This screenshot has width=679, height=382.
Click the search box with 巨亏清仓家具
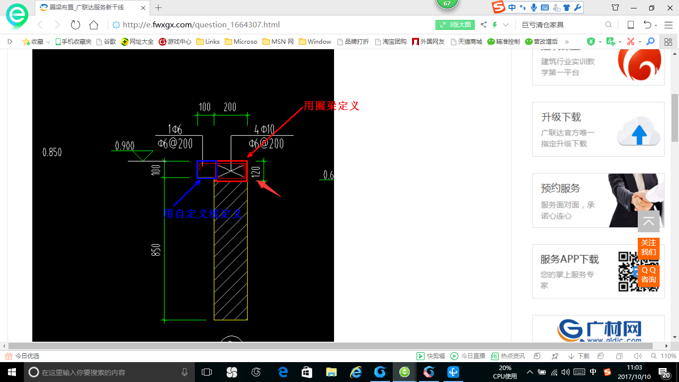[562, 25]
